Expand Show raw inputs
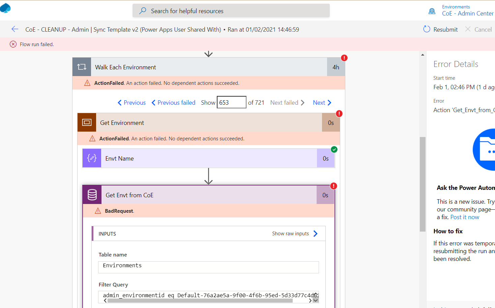Viewport: 495px width, 308px height. coord(295,233)
